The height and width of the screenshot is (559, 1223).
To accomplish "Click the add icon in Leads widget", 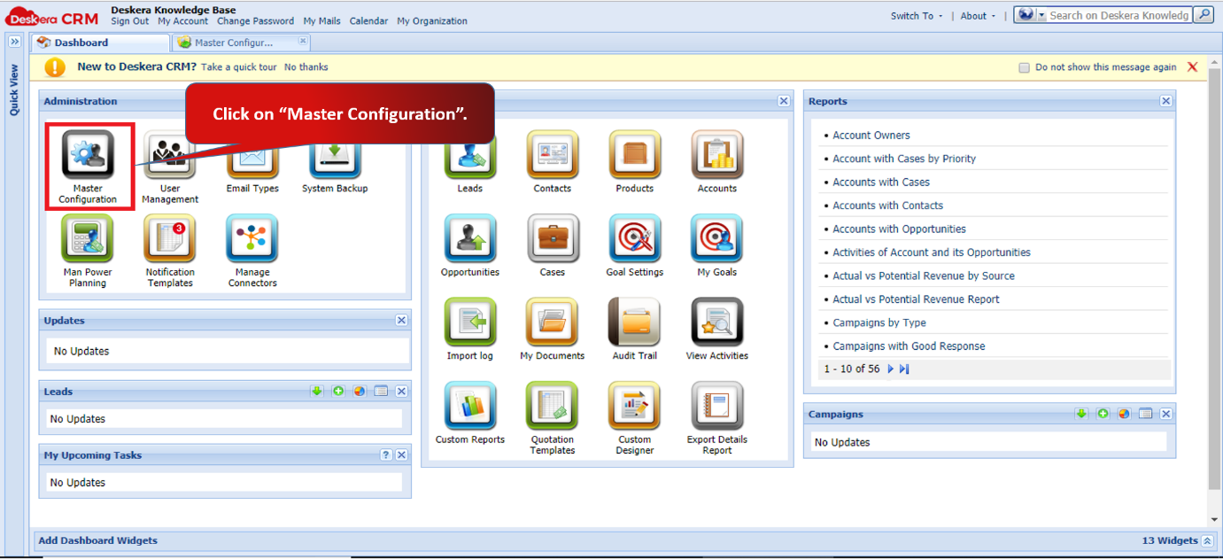I will [338, 391].
